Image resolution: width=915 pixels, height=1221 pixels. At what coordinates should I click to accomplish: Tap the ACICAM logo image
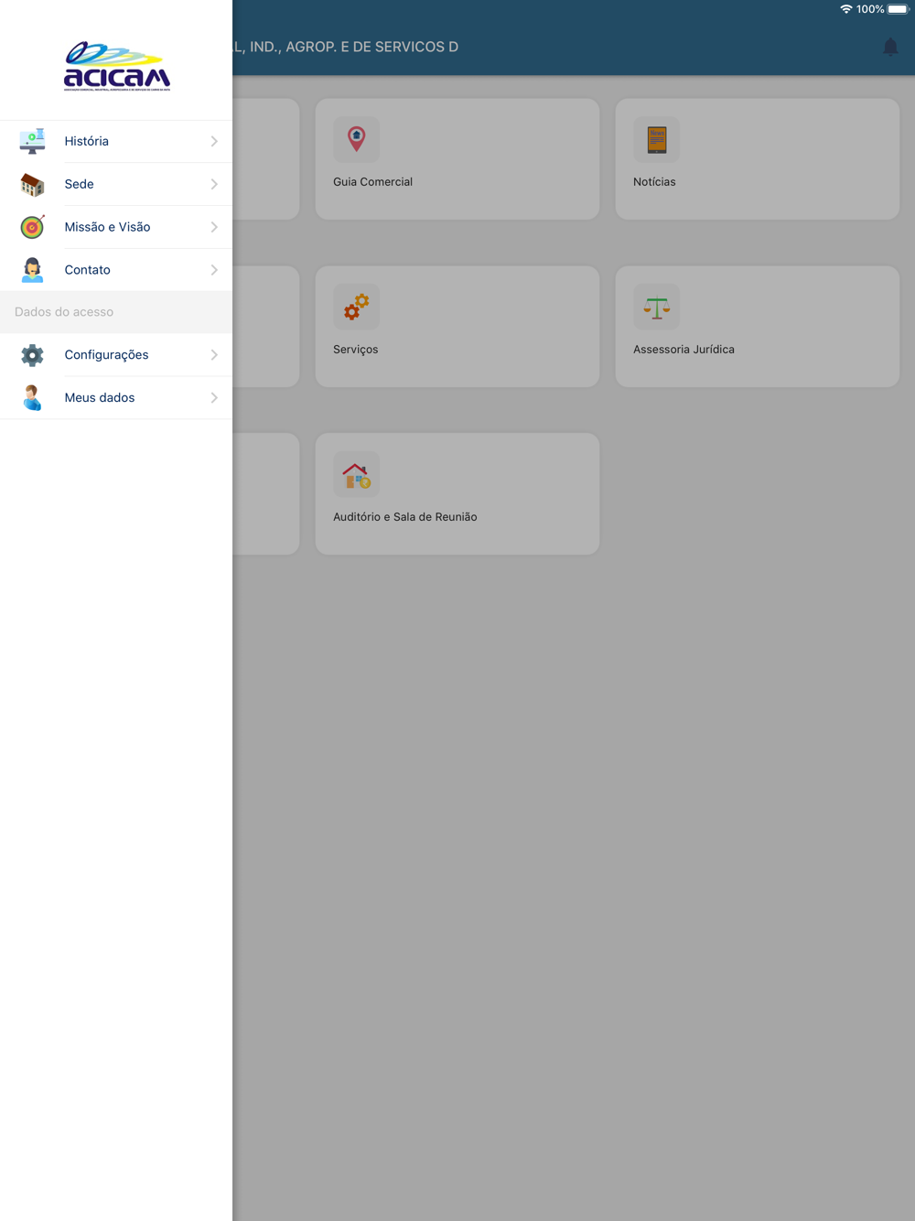tap(117, 66)
